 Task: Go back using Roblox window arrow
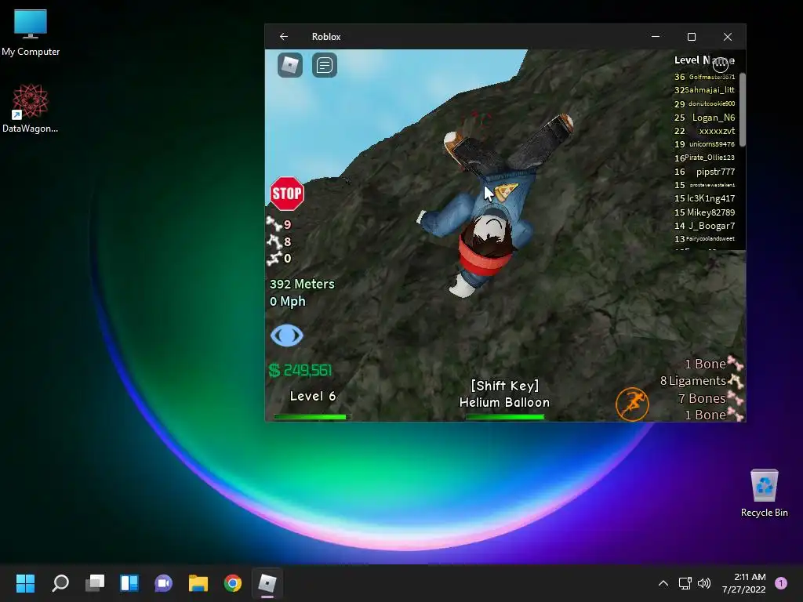(284, 36)
